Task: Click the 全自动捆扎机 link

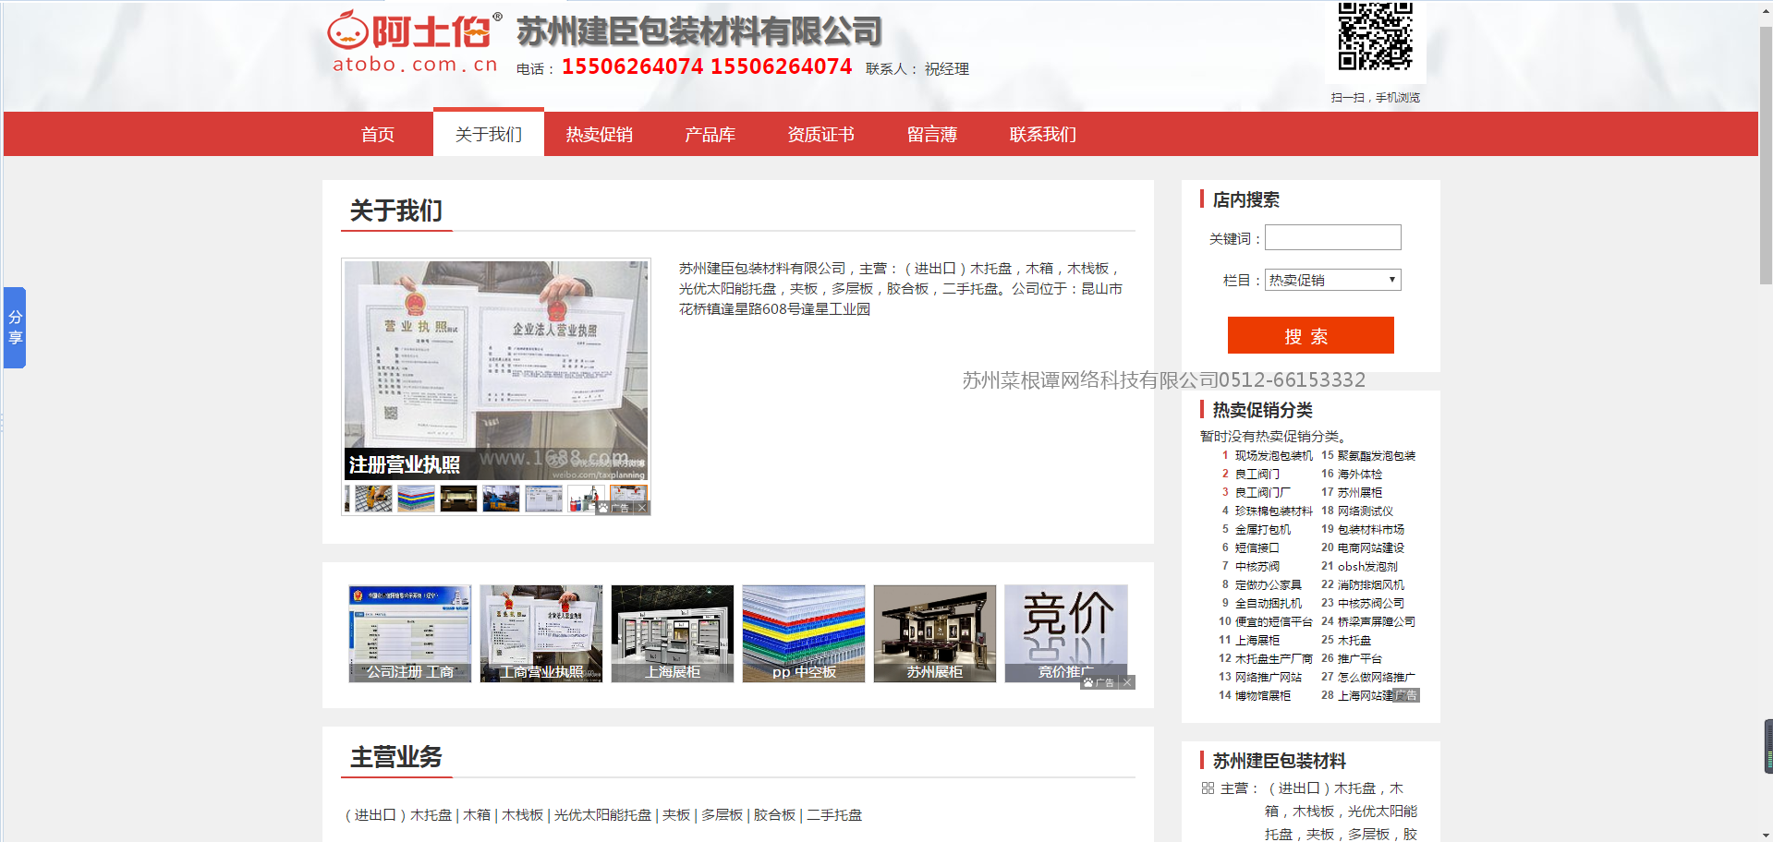Action: point(1269,603)
